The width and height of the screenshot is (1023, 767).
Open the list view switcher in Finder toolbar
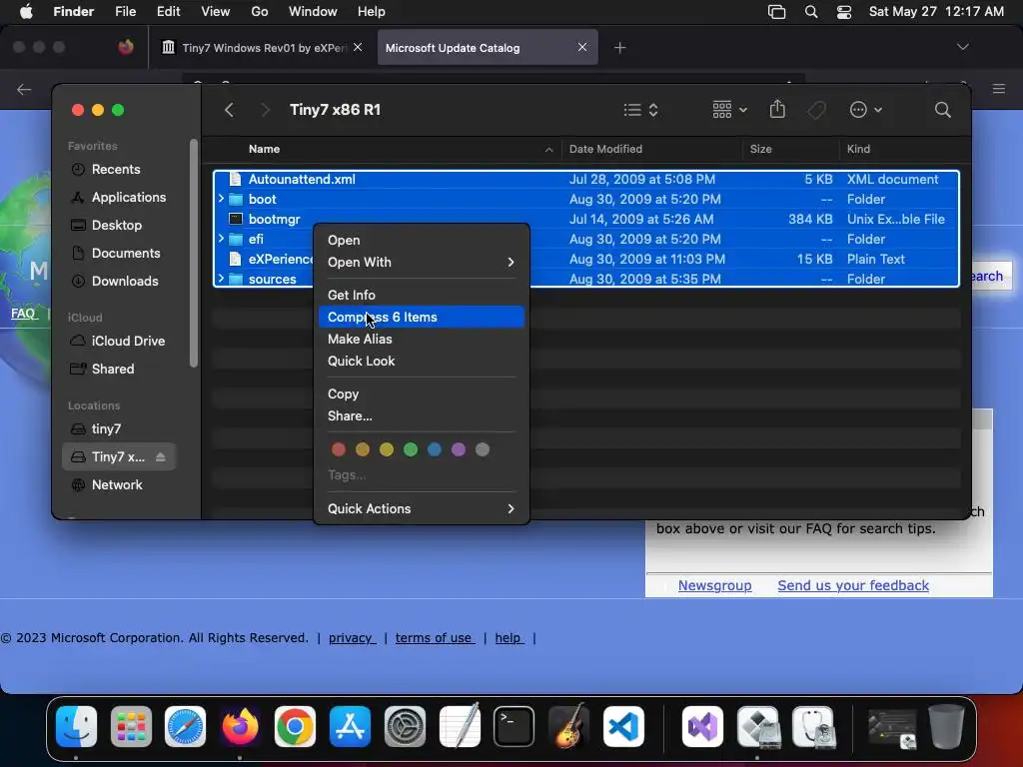point(640,110)
